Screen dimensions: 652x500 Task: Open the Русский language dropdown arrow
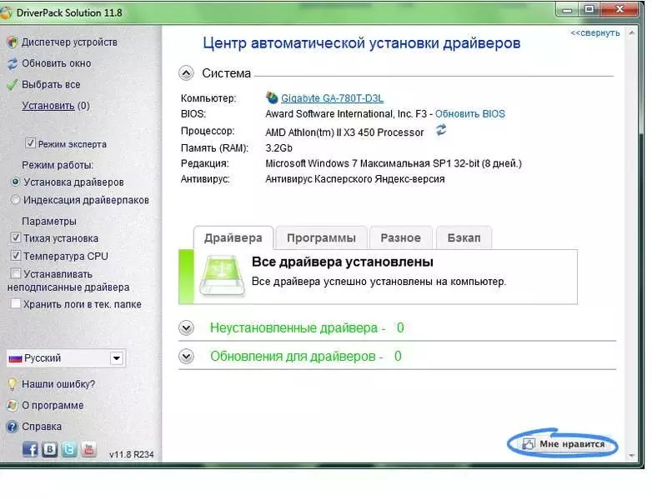(x=117, y=357)
